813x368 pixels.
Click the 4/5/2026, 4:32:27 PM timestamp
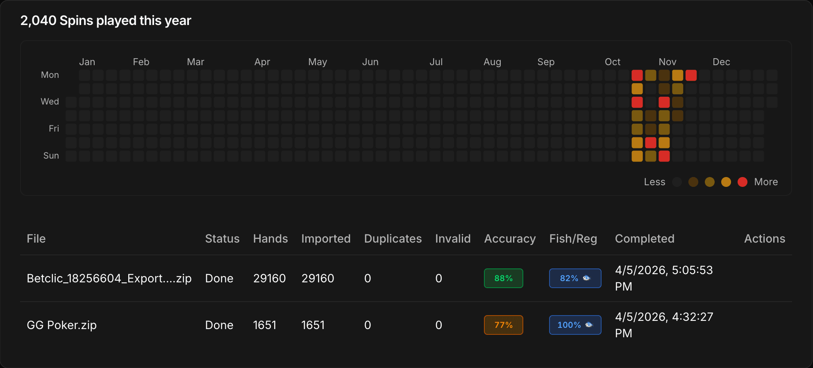tap(664, 325)
